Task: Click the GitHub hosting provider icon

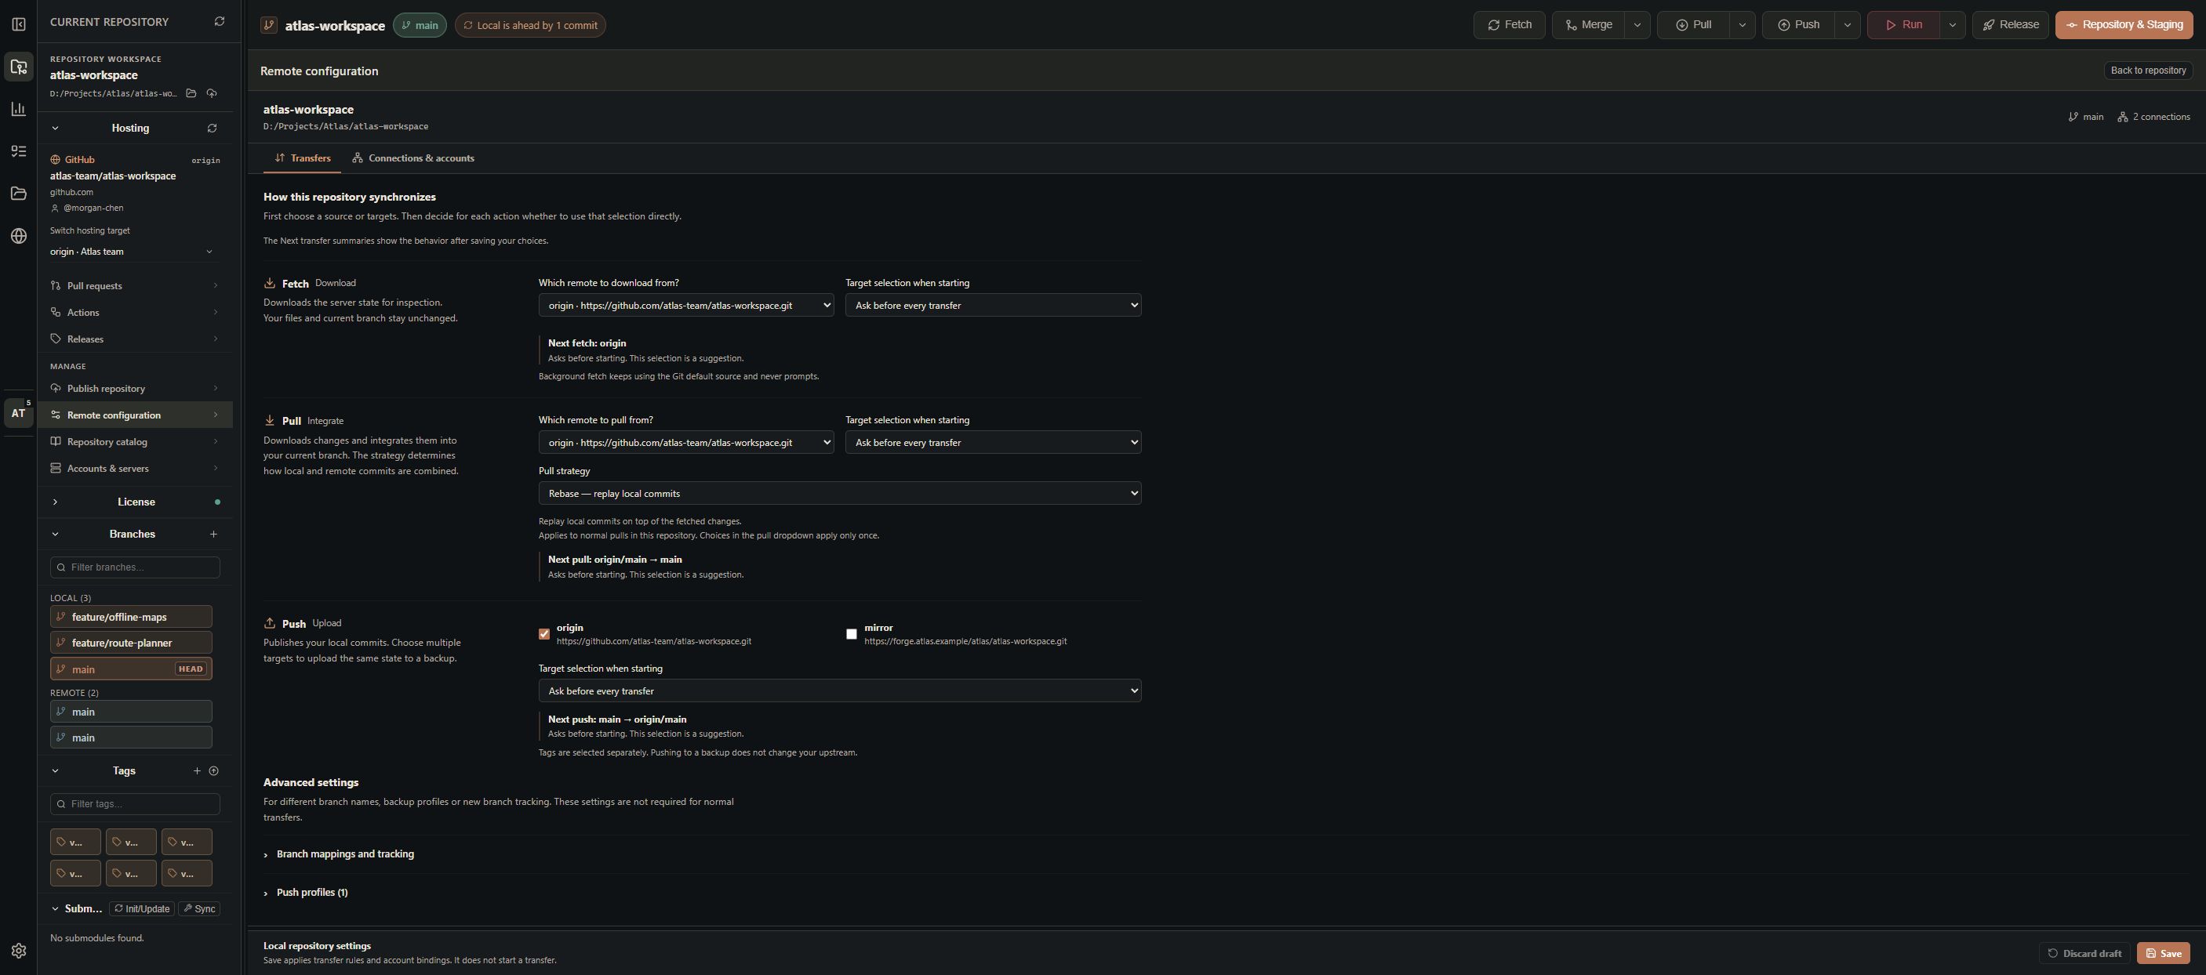Action: (55, 160)
